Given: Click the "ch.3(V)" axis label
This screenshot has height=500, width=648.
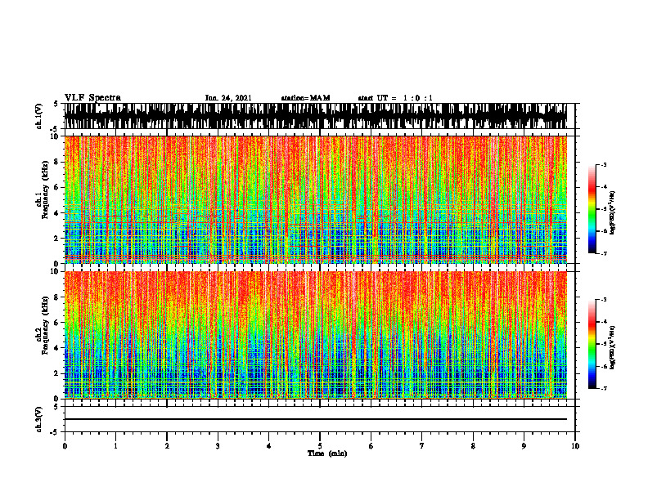Looking at the screenshot, I should 39,419.
